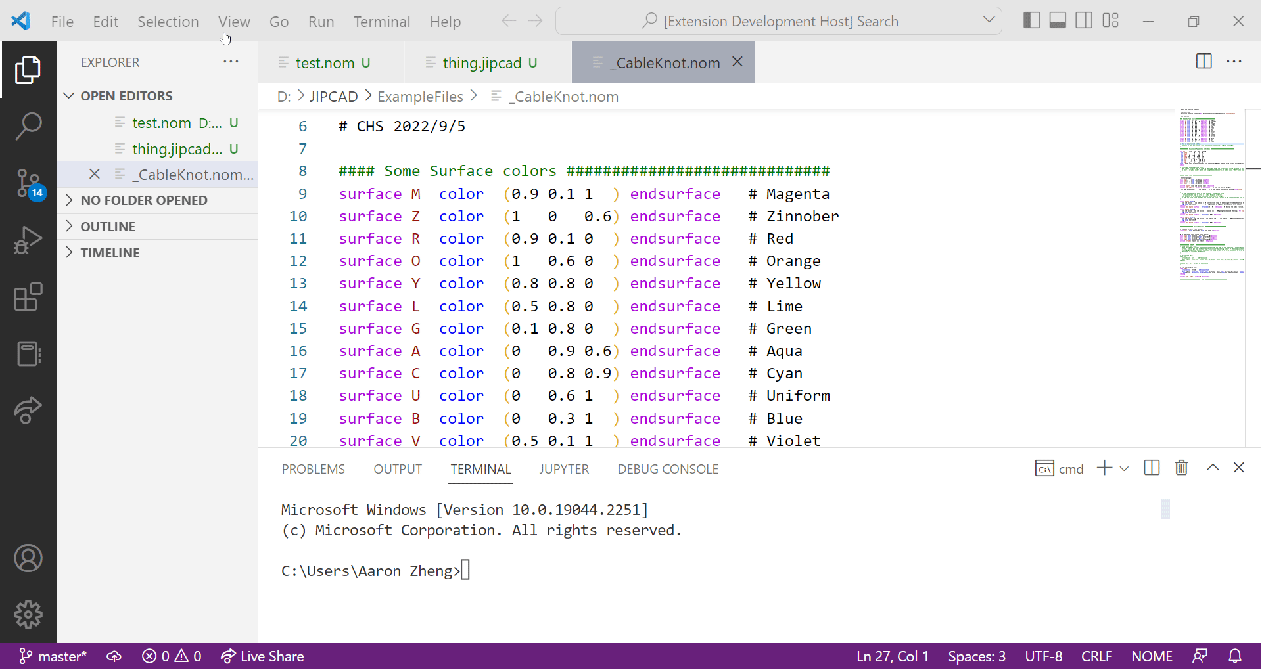Open feedback icon in status bar
Screen dimensions: 1262x670
pos(1200,656)
